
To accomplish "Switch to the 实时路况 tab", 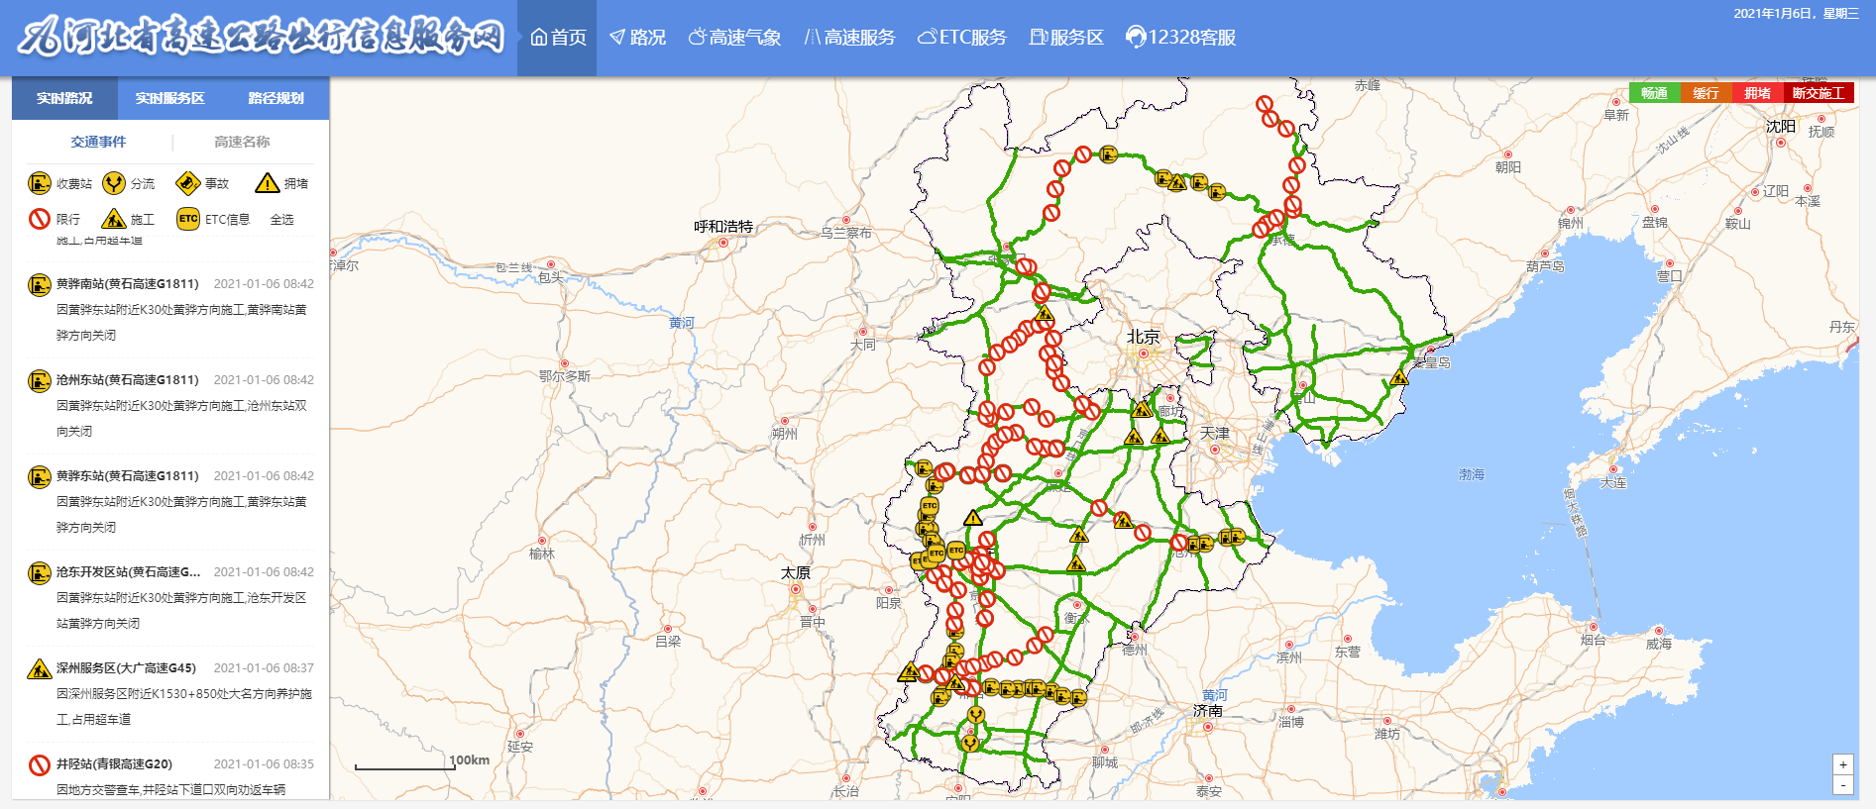I will [64, 98].
